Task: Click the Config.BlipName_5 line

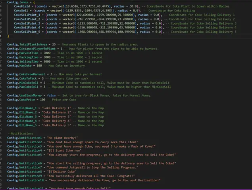Action: (56, 125)
